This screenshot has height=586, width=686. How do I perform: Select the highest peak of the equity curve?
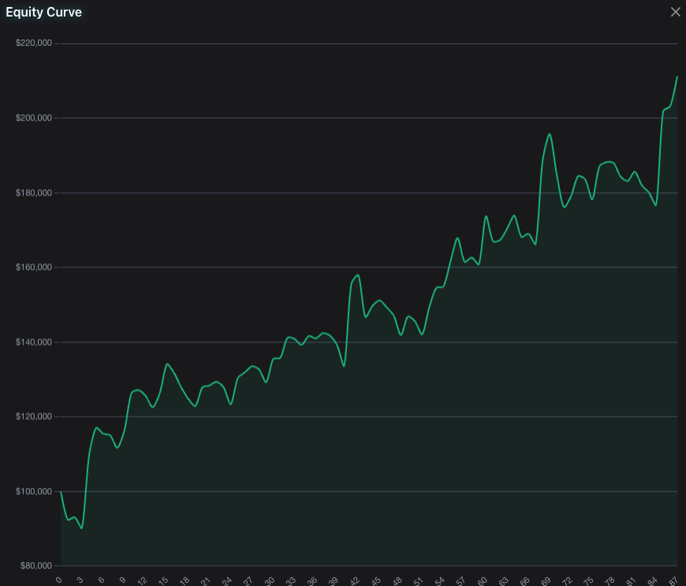[678, 78]
